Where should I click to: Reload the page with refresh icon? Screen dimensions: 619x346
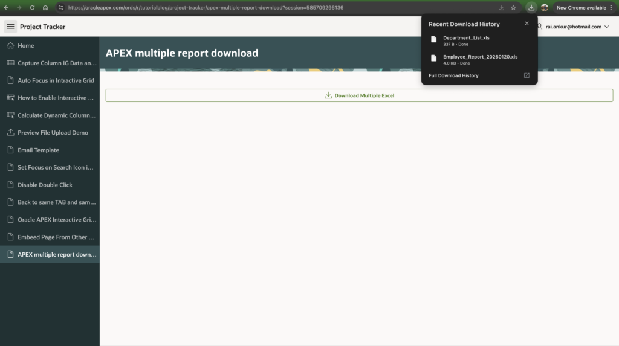pyautogui.click(x=32, y=7)
